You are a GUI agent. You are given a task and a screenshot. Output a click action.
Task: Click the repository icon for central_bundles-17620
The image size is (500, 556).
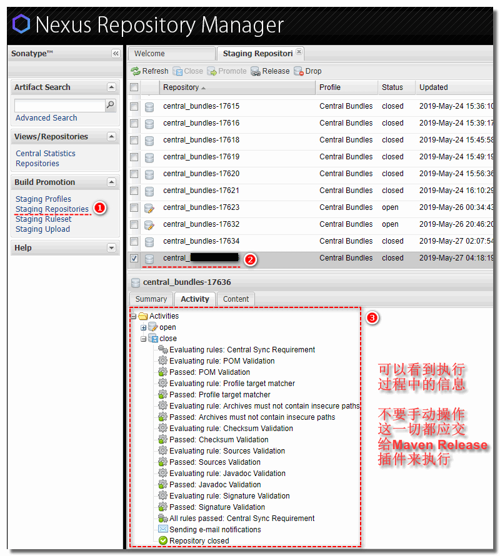coord(149,174)
